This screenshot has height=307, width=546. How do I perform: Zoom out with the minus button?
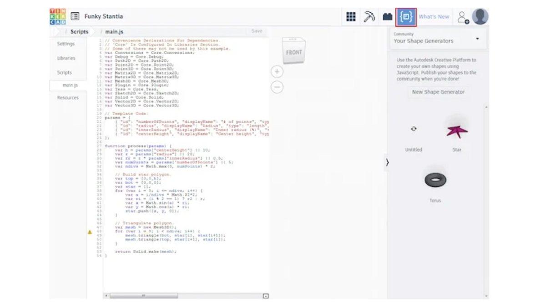(x=277, y=87)
